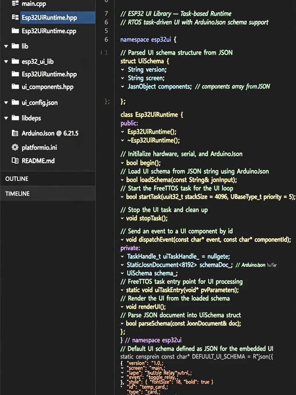Image resolution: width=296 pixels, height=395 pixels.
Task: Expand the TIMELINE section
Action: point(48,194)
